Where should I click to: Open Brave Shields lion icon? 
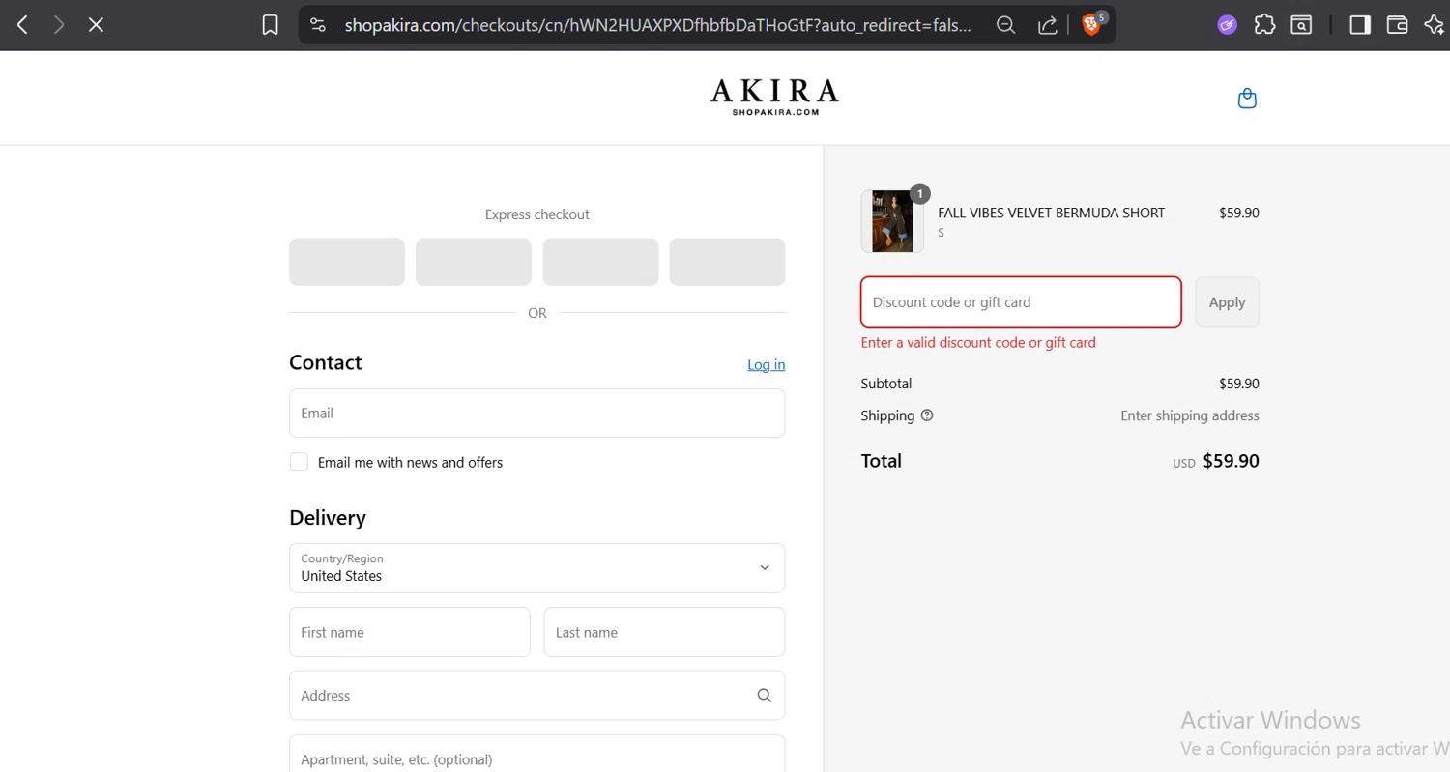point(1092,24)
